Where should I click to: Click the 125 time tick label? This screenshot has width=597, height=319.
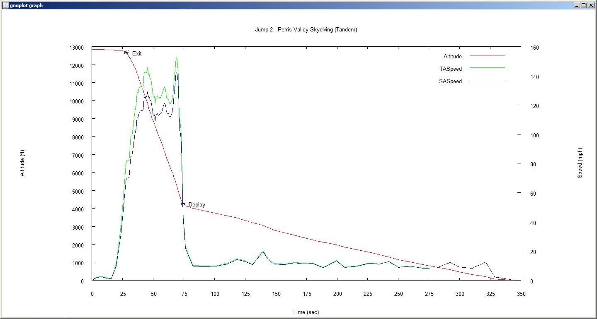pyautogui.click(x=245, y=294)
